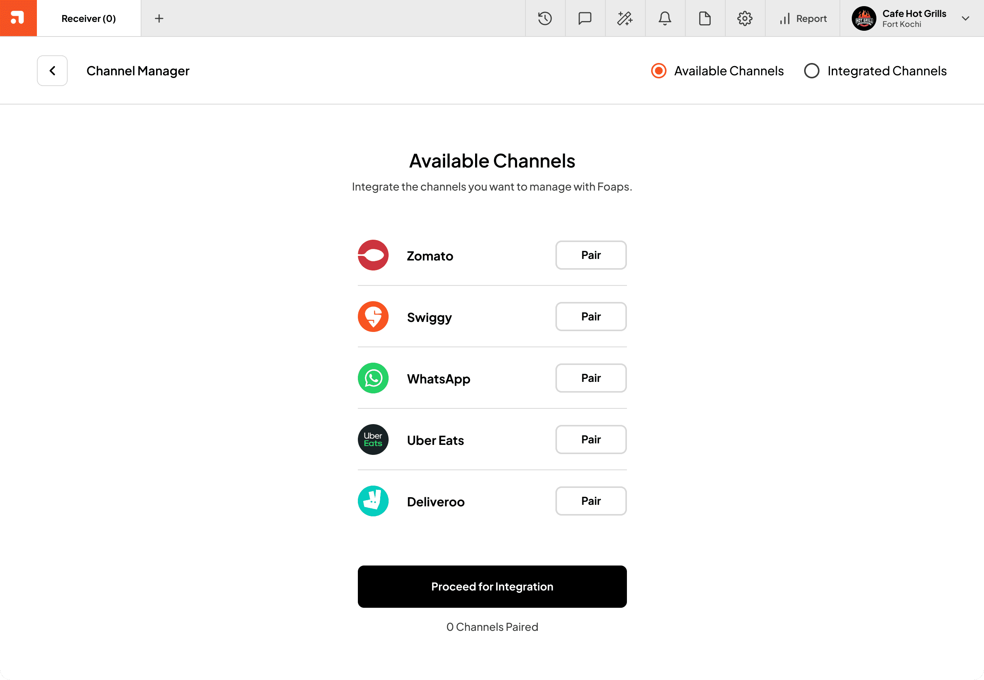Pair the Deliveroo channel

591,501
